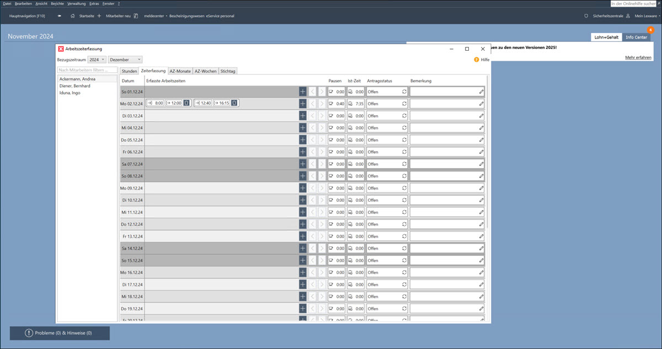
Task: Click the Ist-Zeit value 7:35
Action: [x=359, y=104]
